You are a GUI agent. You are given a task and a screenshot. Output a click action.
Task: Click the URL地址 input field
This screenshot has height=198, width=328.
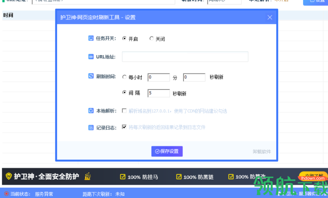(x=185, y=56)
